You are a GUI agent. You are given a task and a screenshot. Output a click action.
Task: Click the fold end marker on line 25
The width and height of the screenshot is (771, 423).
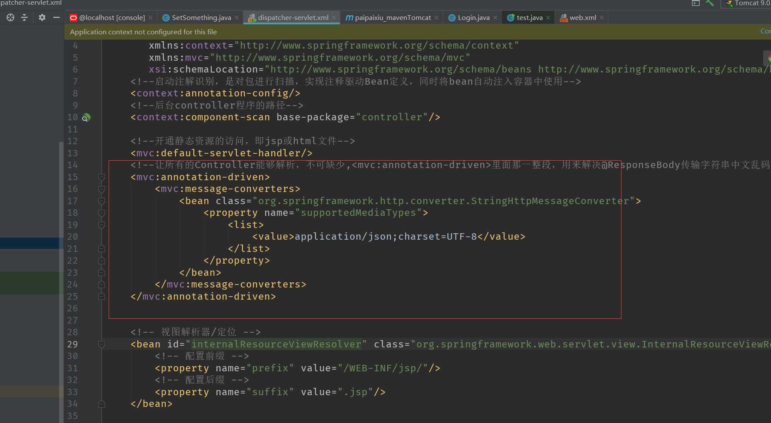[x=102, y=297]
